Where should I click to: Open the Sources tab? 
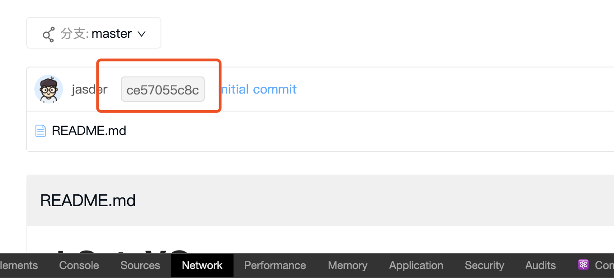tap(140, 265)
